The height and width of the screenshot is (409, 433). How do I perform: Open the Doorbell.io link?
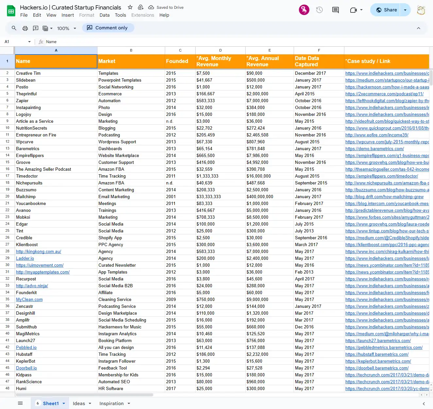[x=26, y=368]
